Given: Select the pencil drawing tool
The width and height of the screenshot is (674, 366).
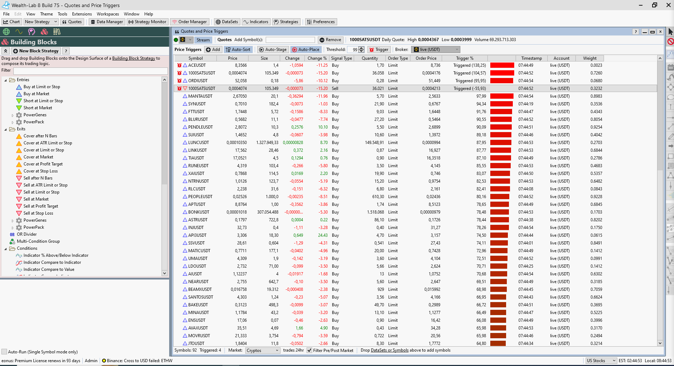Looking at the screenshot, I should coord(670,136).
